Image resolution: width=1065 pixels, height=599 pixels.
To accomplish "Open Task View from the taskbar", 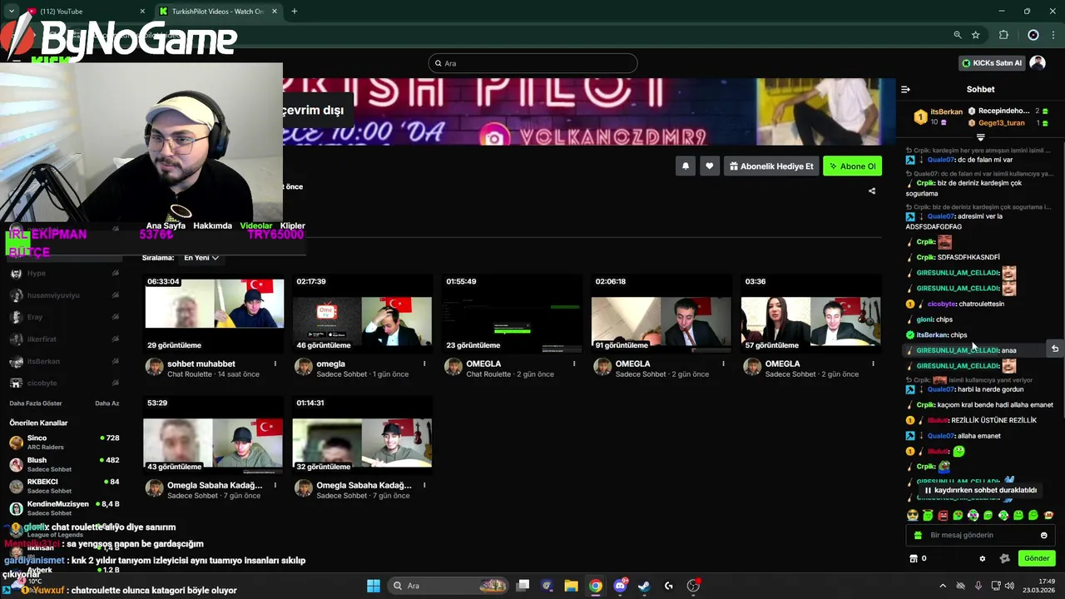I will [523, 586].
